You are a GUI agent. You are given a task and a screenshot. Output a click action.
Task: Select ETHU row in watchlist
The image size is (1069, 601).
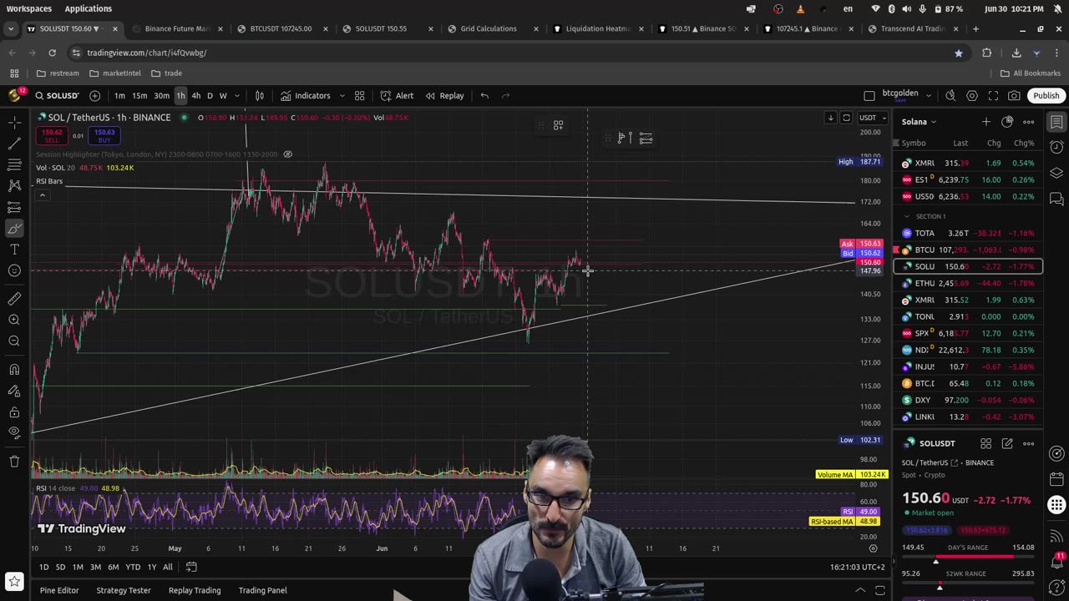pos(967,283)
